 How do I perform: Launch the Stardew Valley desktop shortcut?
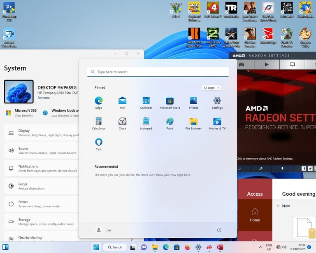click(305, 35)
